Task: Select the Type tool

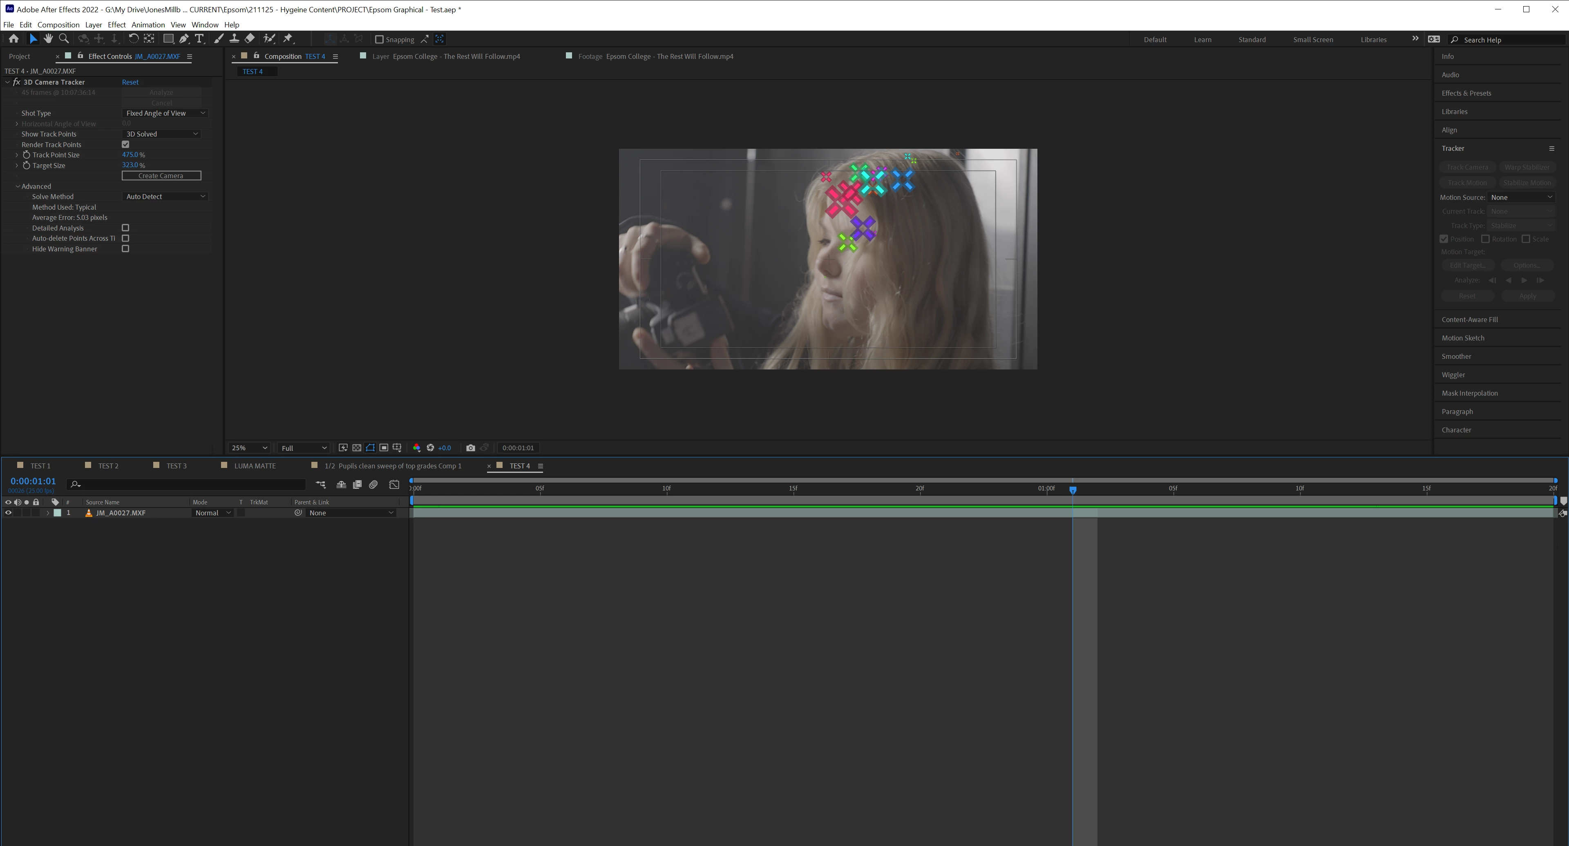Action: click(199, 39)
